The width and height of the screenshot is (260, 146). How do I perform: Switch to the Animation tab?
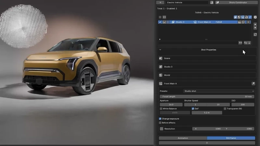point(183,138)
